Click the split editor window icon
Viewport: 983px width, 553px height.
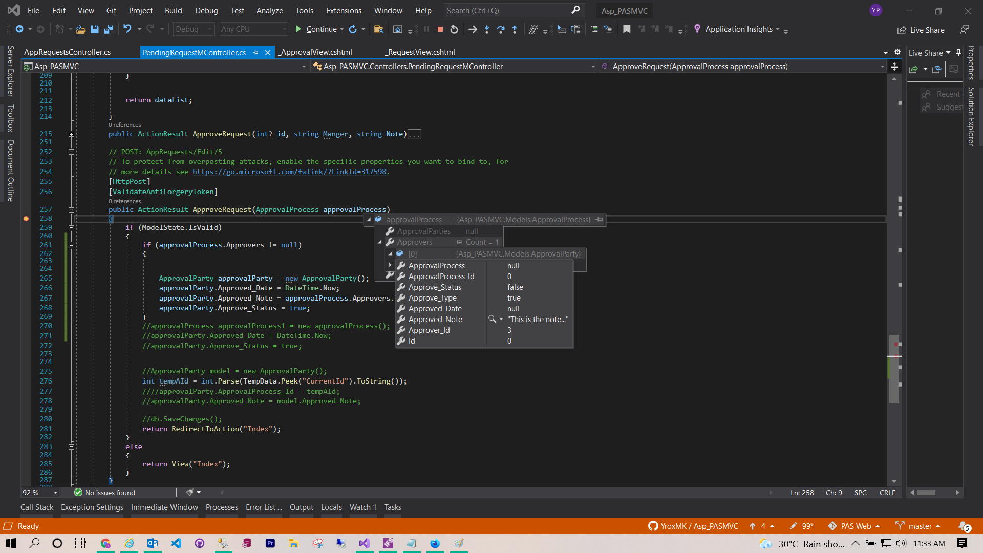click(x=894, y=67)
